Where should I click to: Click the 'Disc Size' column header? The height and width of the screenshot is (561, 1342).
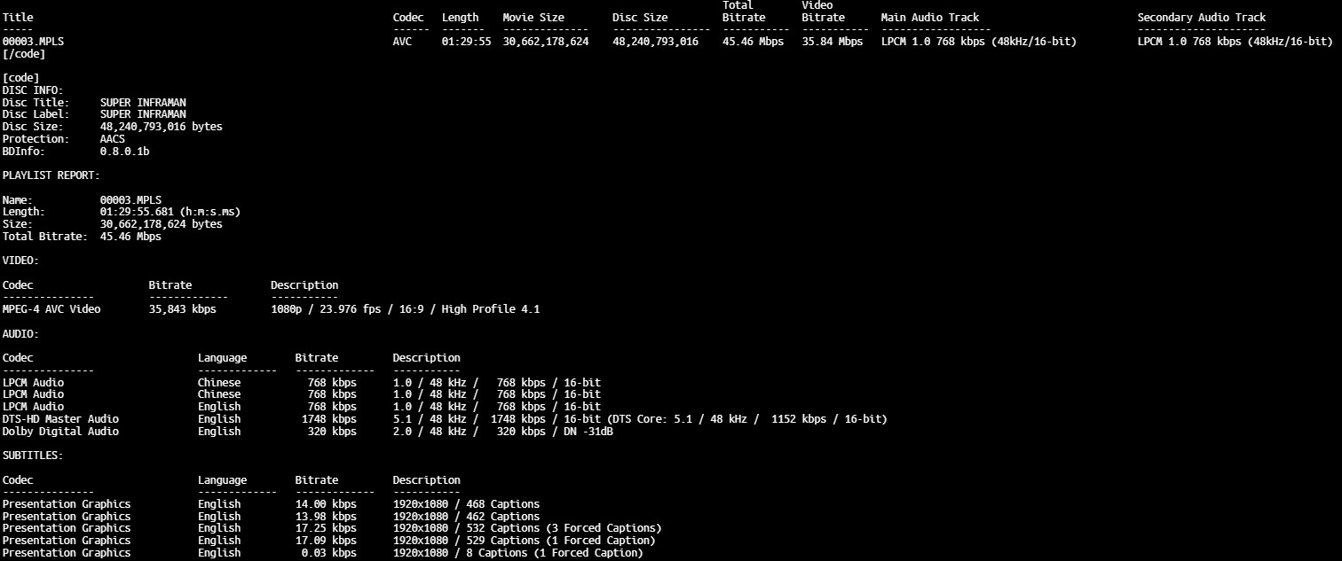[x=639, y=18]
